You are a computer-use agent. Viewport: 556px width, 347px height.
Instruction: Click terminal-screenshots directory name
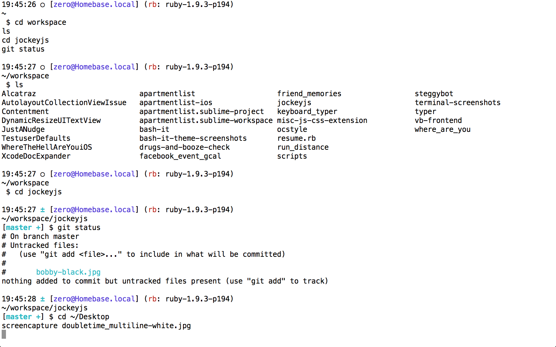click(457, 102)
